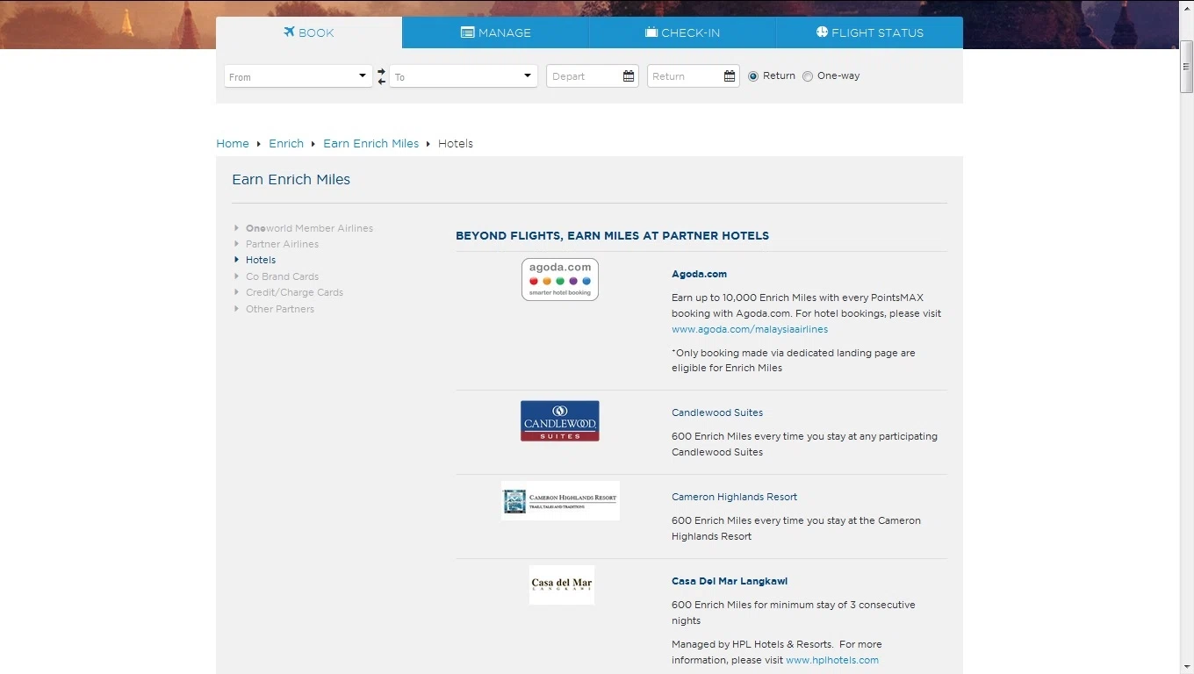Click arrow beside Credit/Charge Cards
The width and height of the screenshot is (1194, 674).
coord(237,292)
